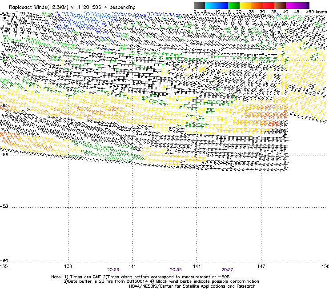The image size is (329, 289).
Task: Click the 'Times are GMT' note line
Action: [140, 277]
